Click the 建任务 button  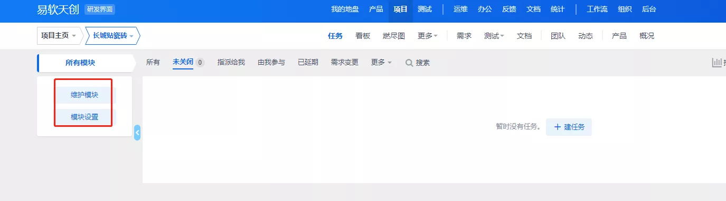(x=569, y=127)
